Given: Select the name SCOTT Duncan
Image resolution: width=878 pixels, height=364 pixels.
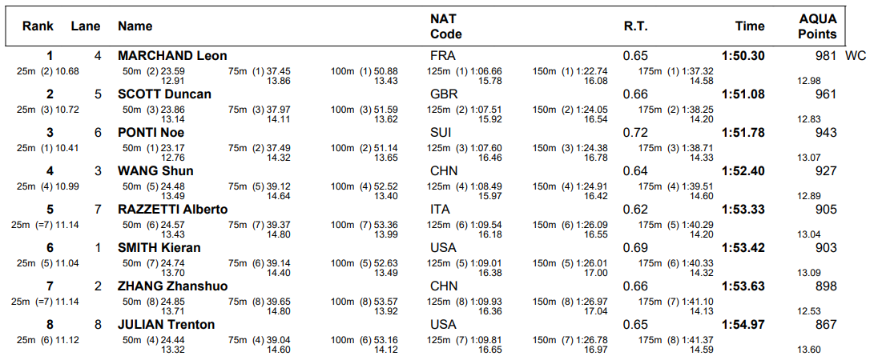Looking at the screenshot, I should click(164, 94).
